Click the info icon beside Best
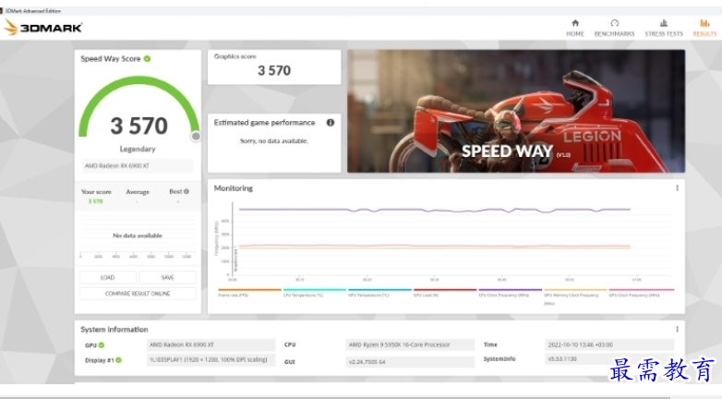Viewport: 722px width, 399px height. click(x=186, y=191)
